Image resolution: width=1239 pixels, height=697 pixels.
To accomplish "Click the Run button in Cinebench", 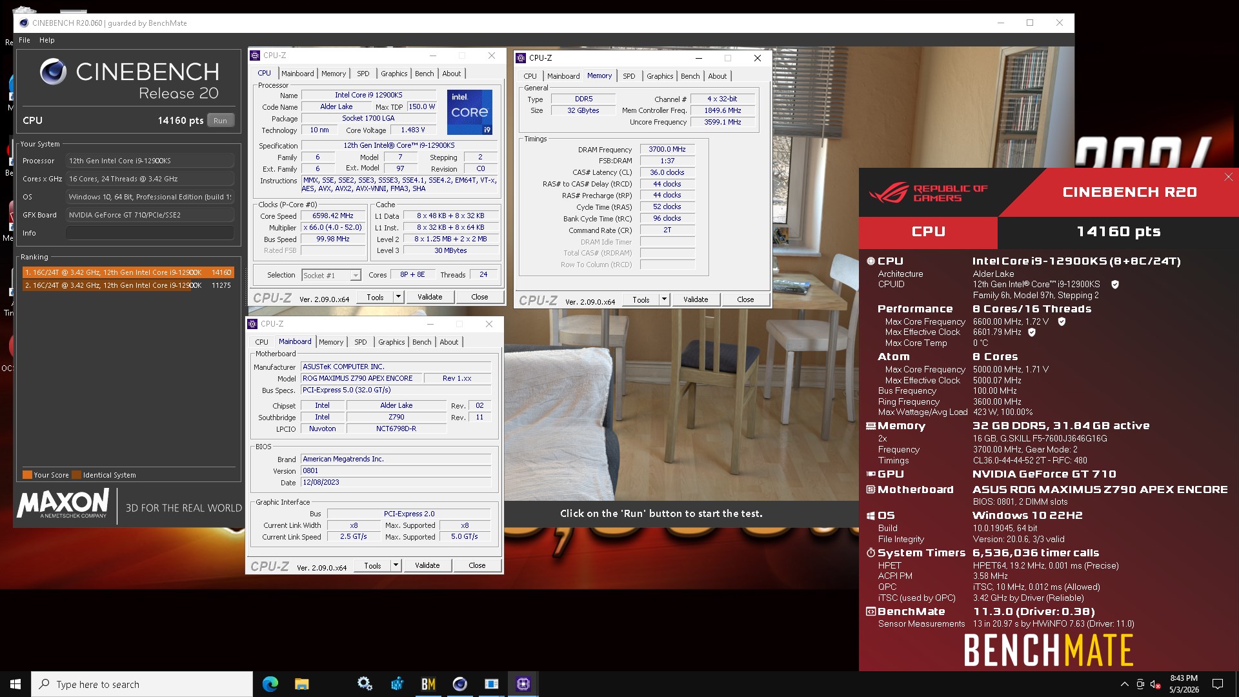I will click(x=220, y=121).
